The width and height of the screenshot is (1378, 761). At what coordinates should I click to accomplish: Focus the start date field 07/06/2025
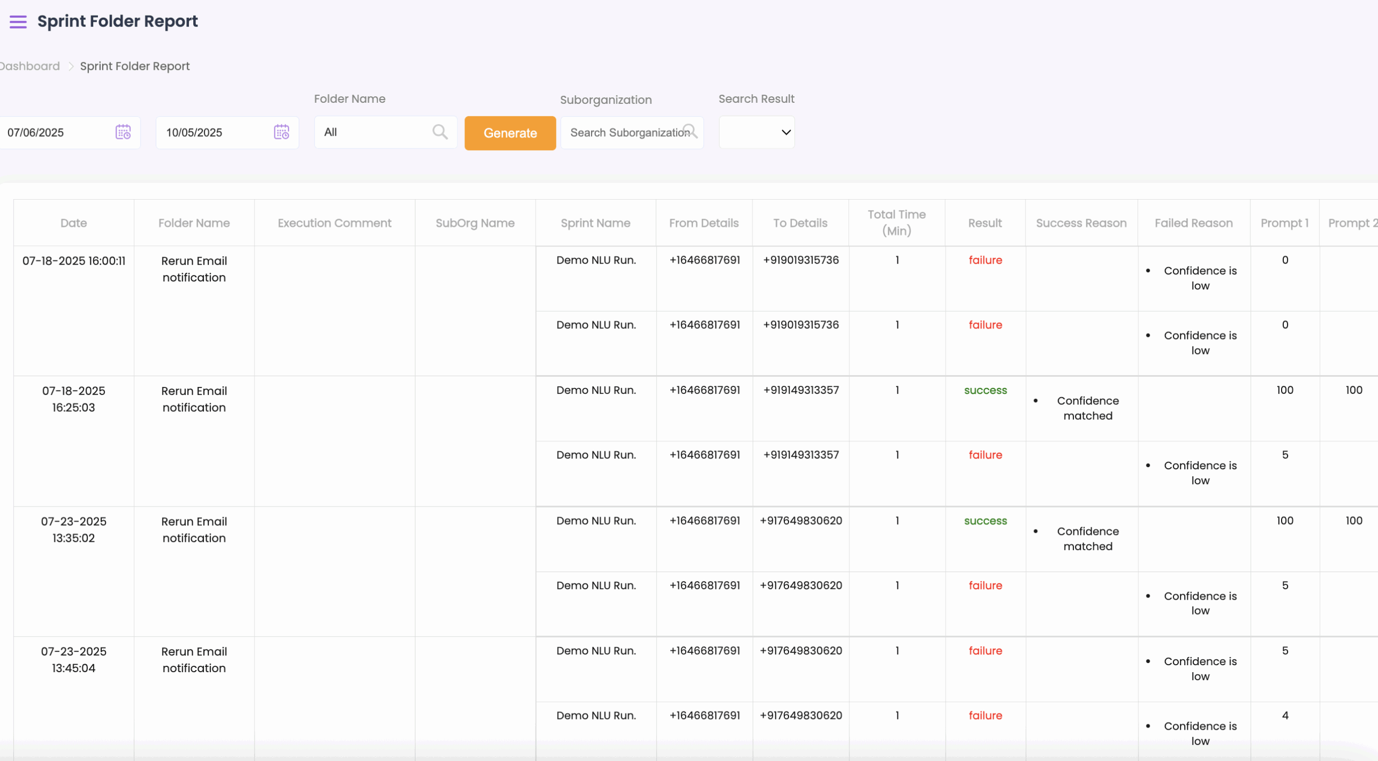coord(54,132)
